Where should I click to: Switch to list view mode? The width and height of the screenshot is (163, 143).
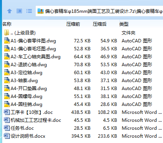click(x=29, y=11)
